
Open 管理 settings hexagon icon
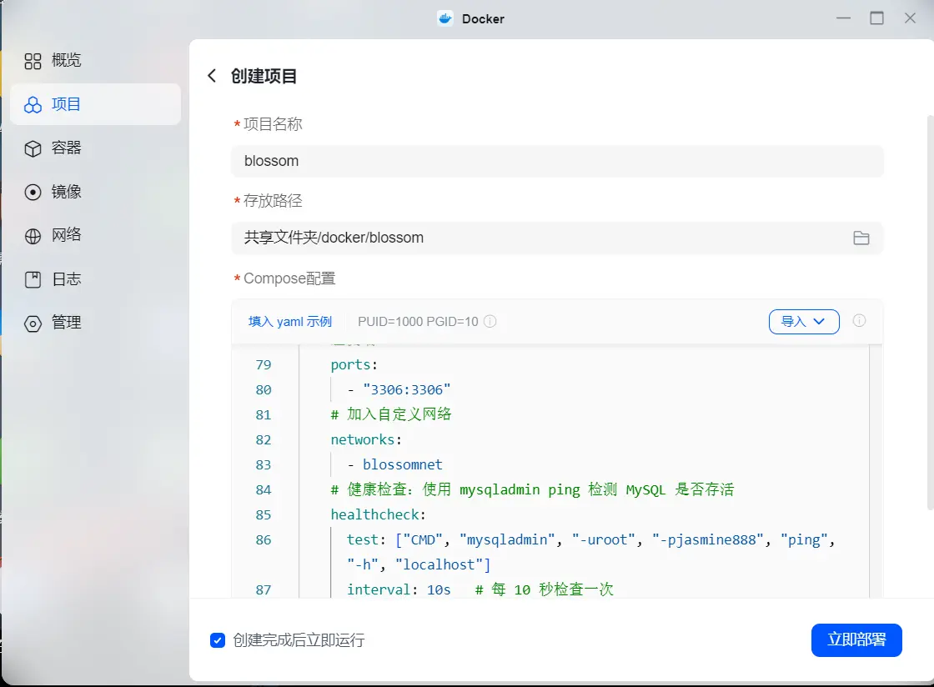[33, 323]
